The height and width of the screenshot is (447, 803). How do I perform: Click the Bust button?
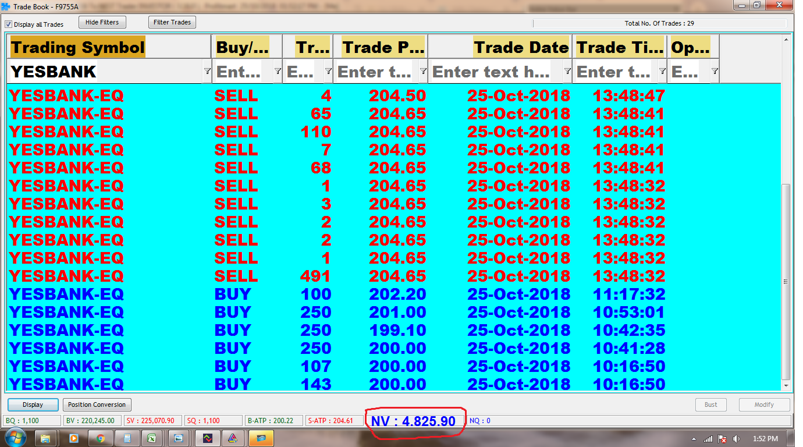(x=711, y=405)
